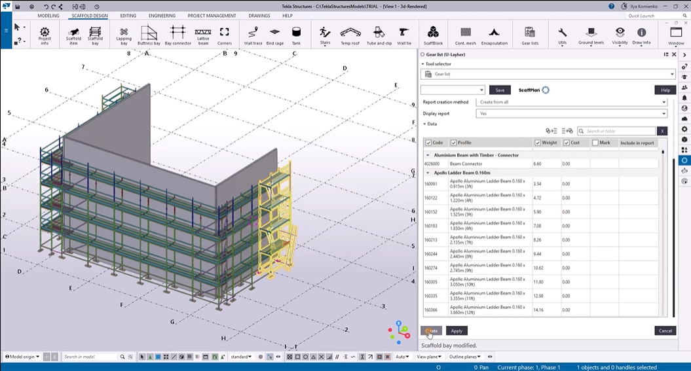Image resolution: width=691 pixels, height=371 pixels.
Task: Click the Cancel button
Action: 665,330
